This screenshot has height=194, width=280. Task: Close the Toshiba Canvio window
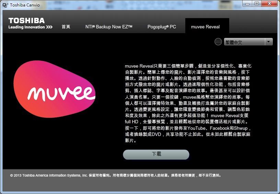(x=269, y=4)
